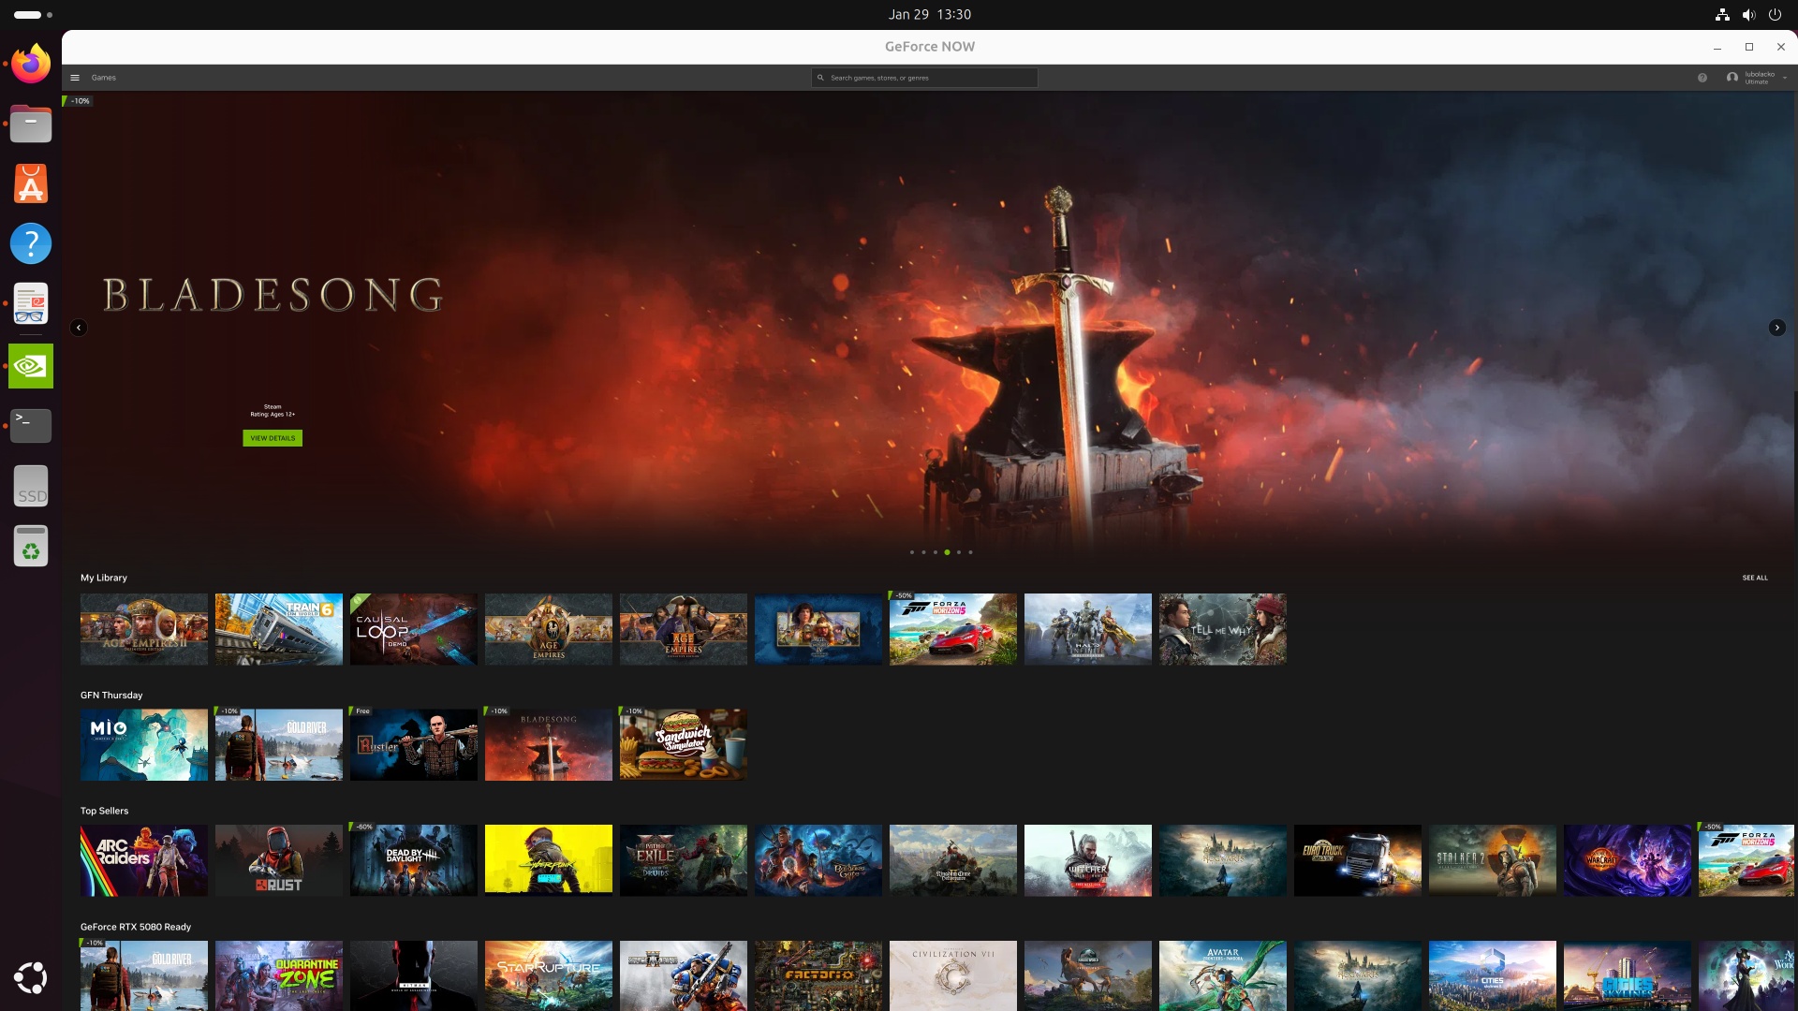The image size is (1798, 1011).
Task: Click See All for My Library
Action: (x=1755, y=578)
